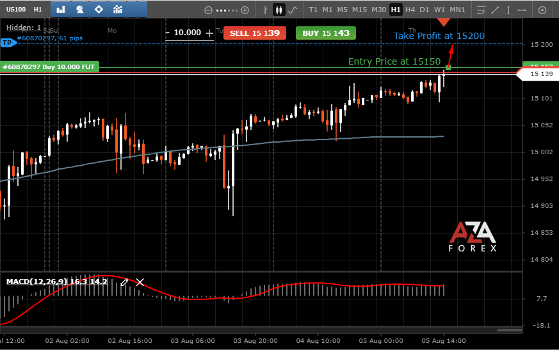
Task: Select the M1 timeframe
Action: click(x=327, y=10)
